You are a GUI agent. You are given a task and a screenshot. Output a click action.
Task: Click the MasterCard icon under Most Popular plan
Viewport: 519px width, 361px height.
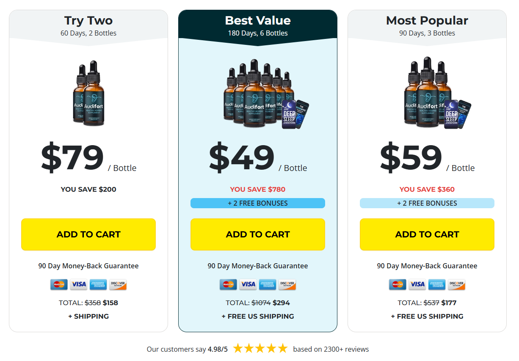[x=398, y=284]
